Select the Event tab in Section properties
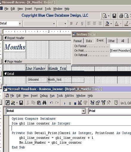The width and height of the screenshot is (131, 152). pyautogui.click(x=100, y=40)
